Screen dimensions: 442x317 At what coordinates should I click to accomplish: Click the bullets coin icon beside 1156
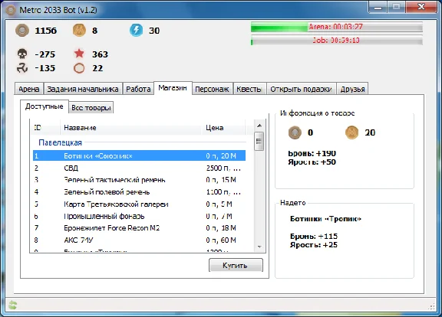[22, 31]
